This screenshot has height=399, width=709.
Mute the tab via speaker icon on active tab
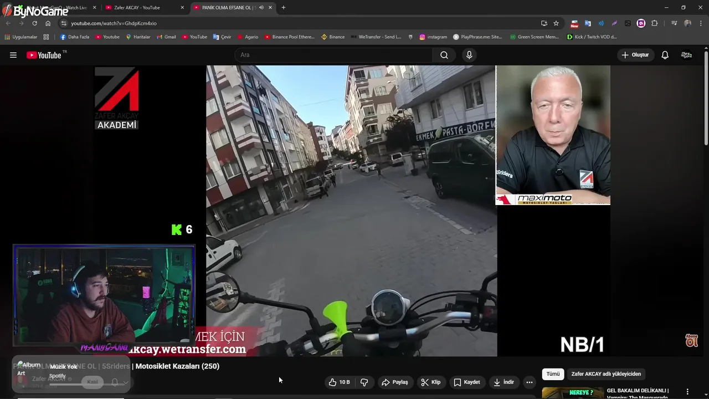tap(261, 8)
